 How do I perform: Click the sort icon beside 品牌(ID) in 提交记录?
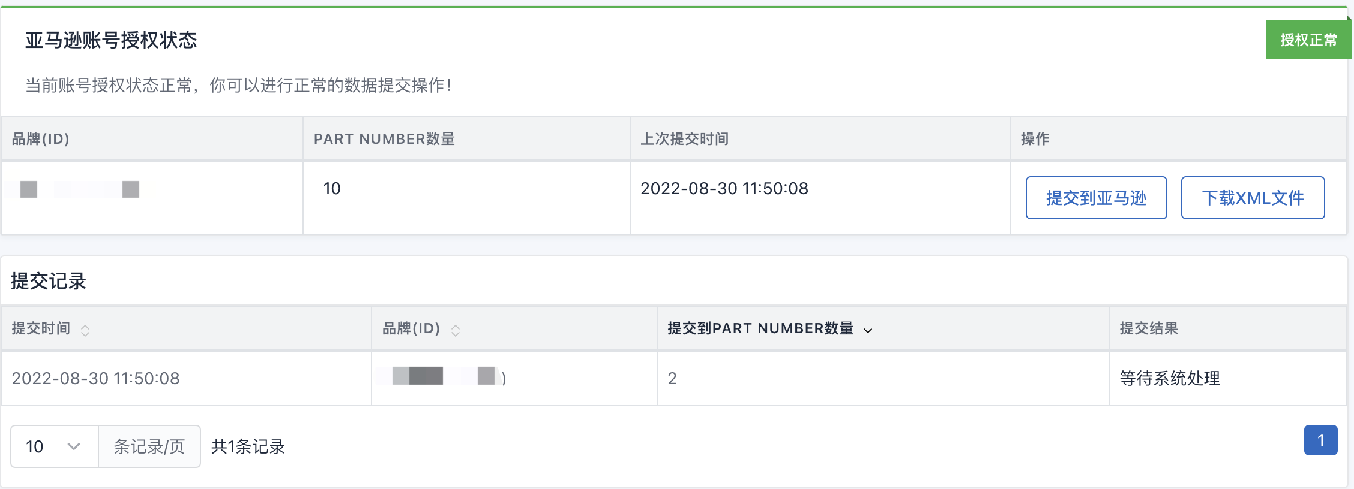pos(456,330)
